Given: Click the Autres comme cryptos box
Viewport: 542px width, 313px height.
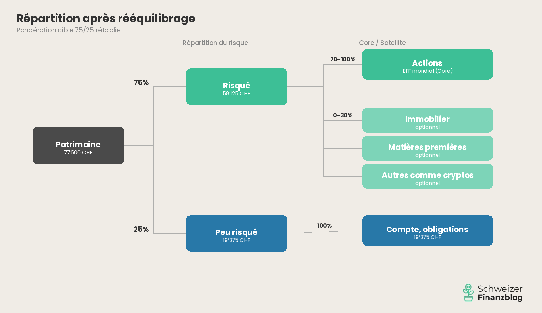Looking at the screenshot, I should click(x=427, y=176).
